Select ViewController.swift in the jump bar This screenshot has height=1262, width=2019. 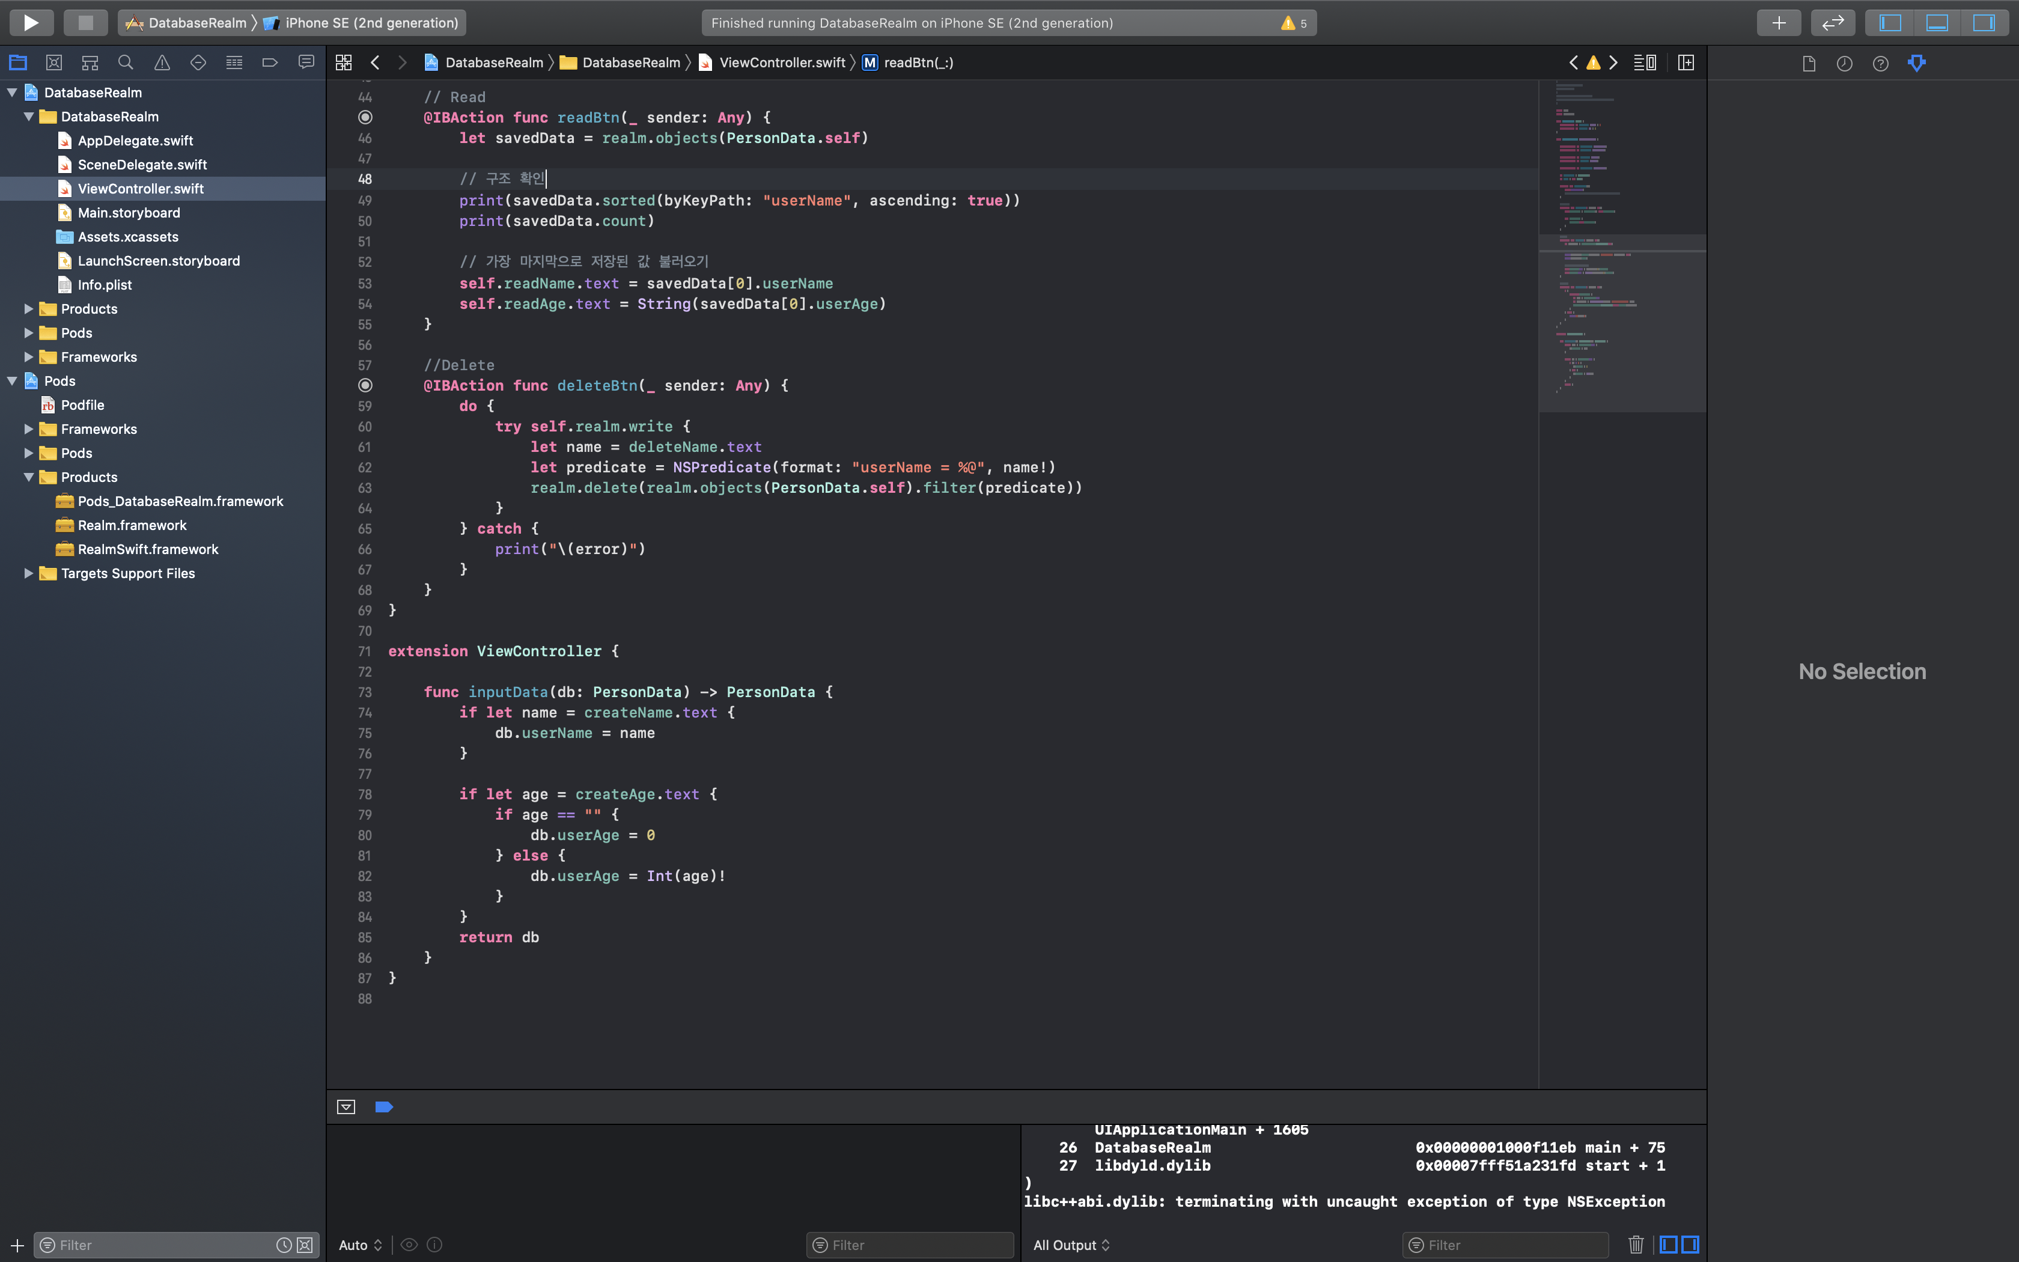coord(782,62)
